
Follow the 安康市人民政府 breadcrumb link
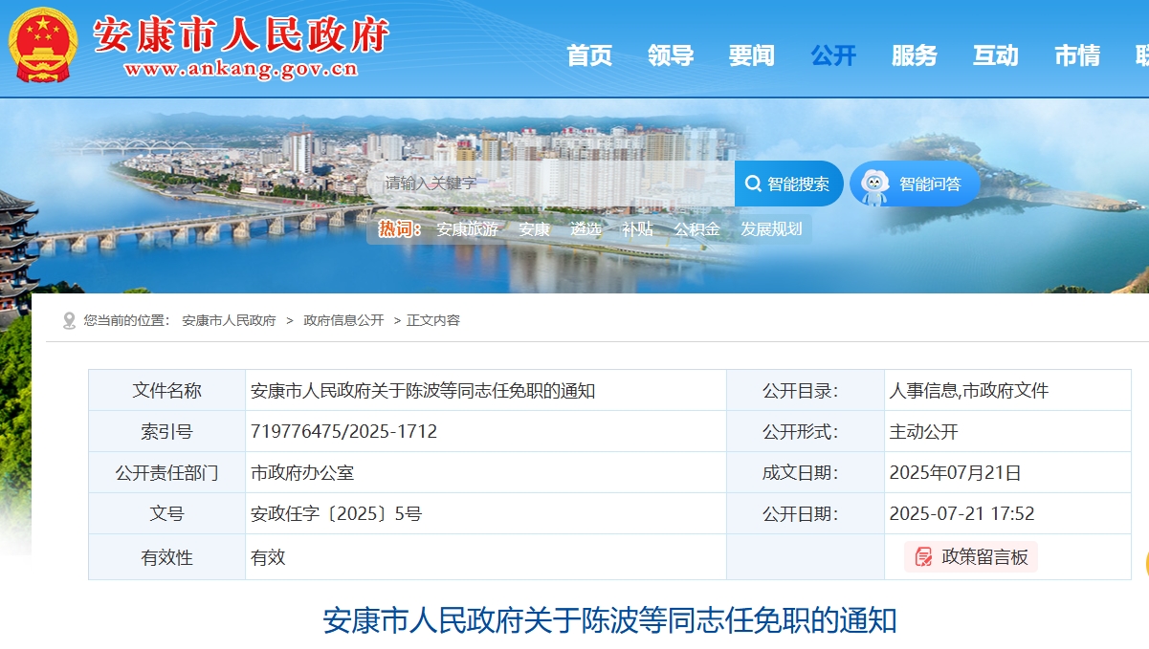tap(229, 321)
